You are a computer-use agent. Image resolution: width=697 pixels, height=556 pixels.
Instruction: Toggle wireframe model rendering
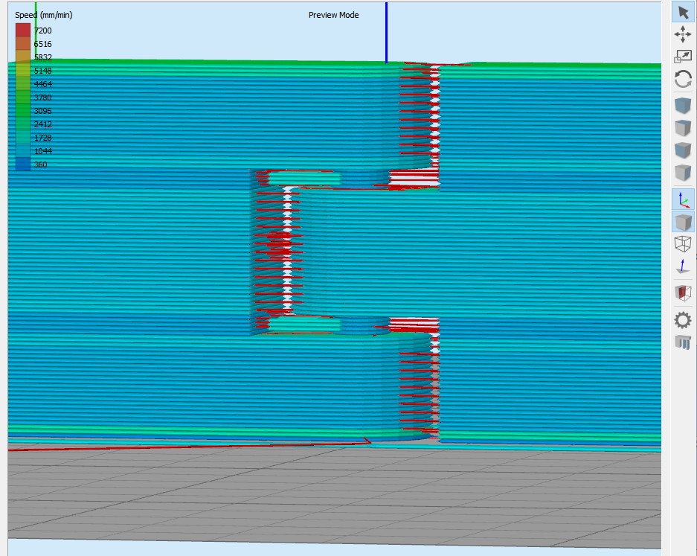click(683, 243)
